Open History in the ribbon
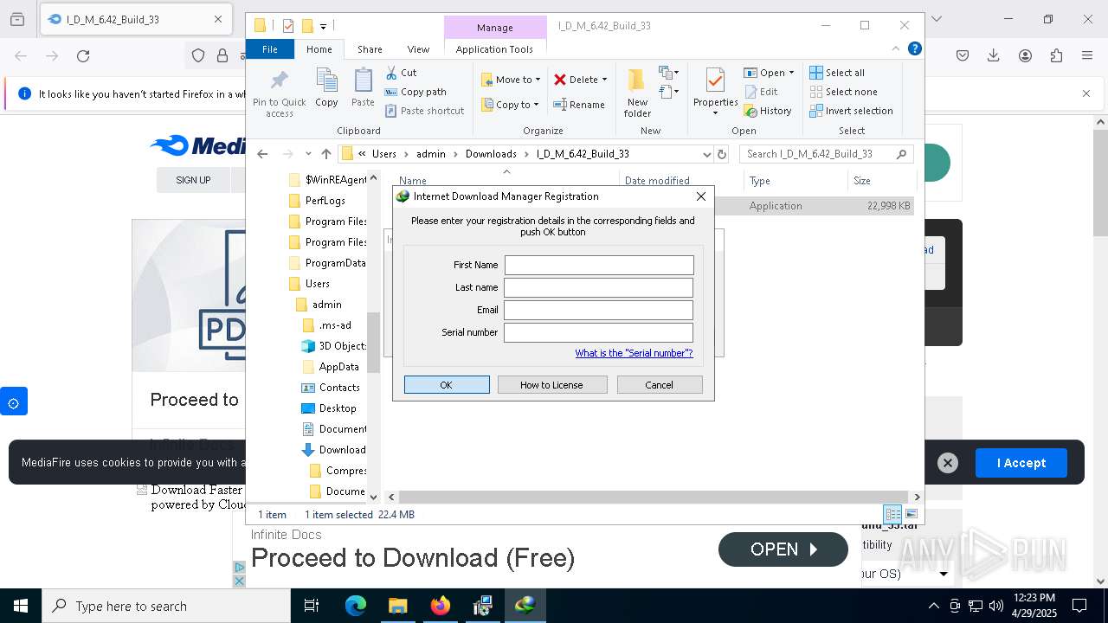 tap(767, 111)
